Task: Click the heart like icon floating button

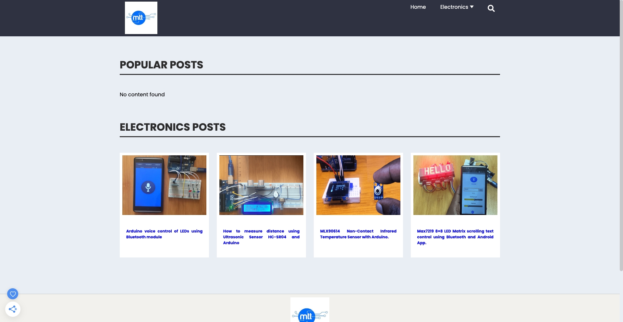Action: pos(13,294)
